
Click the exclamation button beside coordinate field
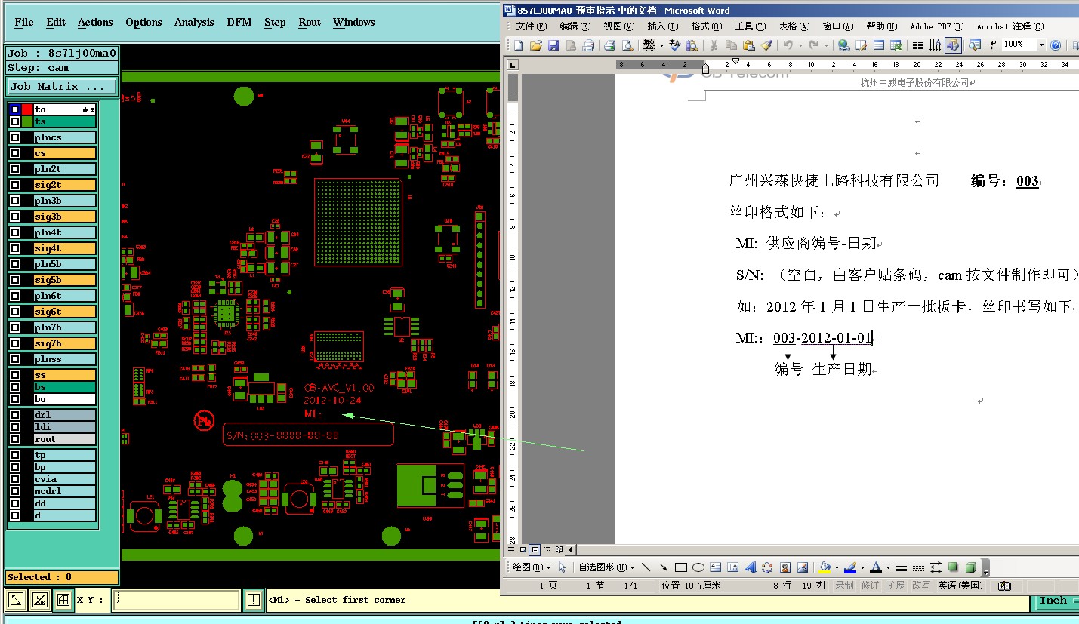pyautogui.click(x=253, y=600)
